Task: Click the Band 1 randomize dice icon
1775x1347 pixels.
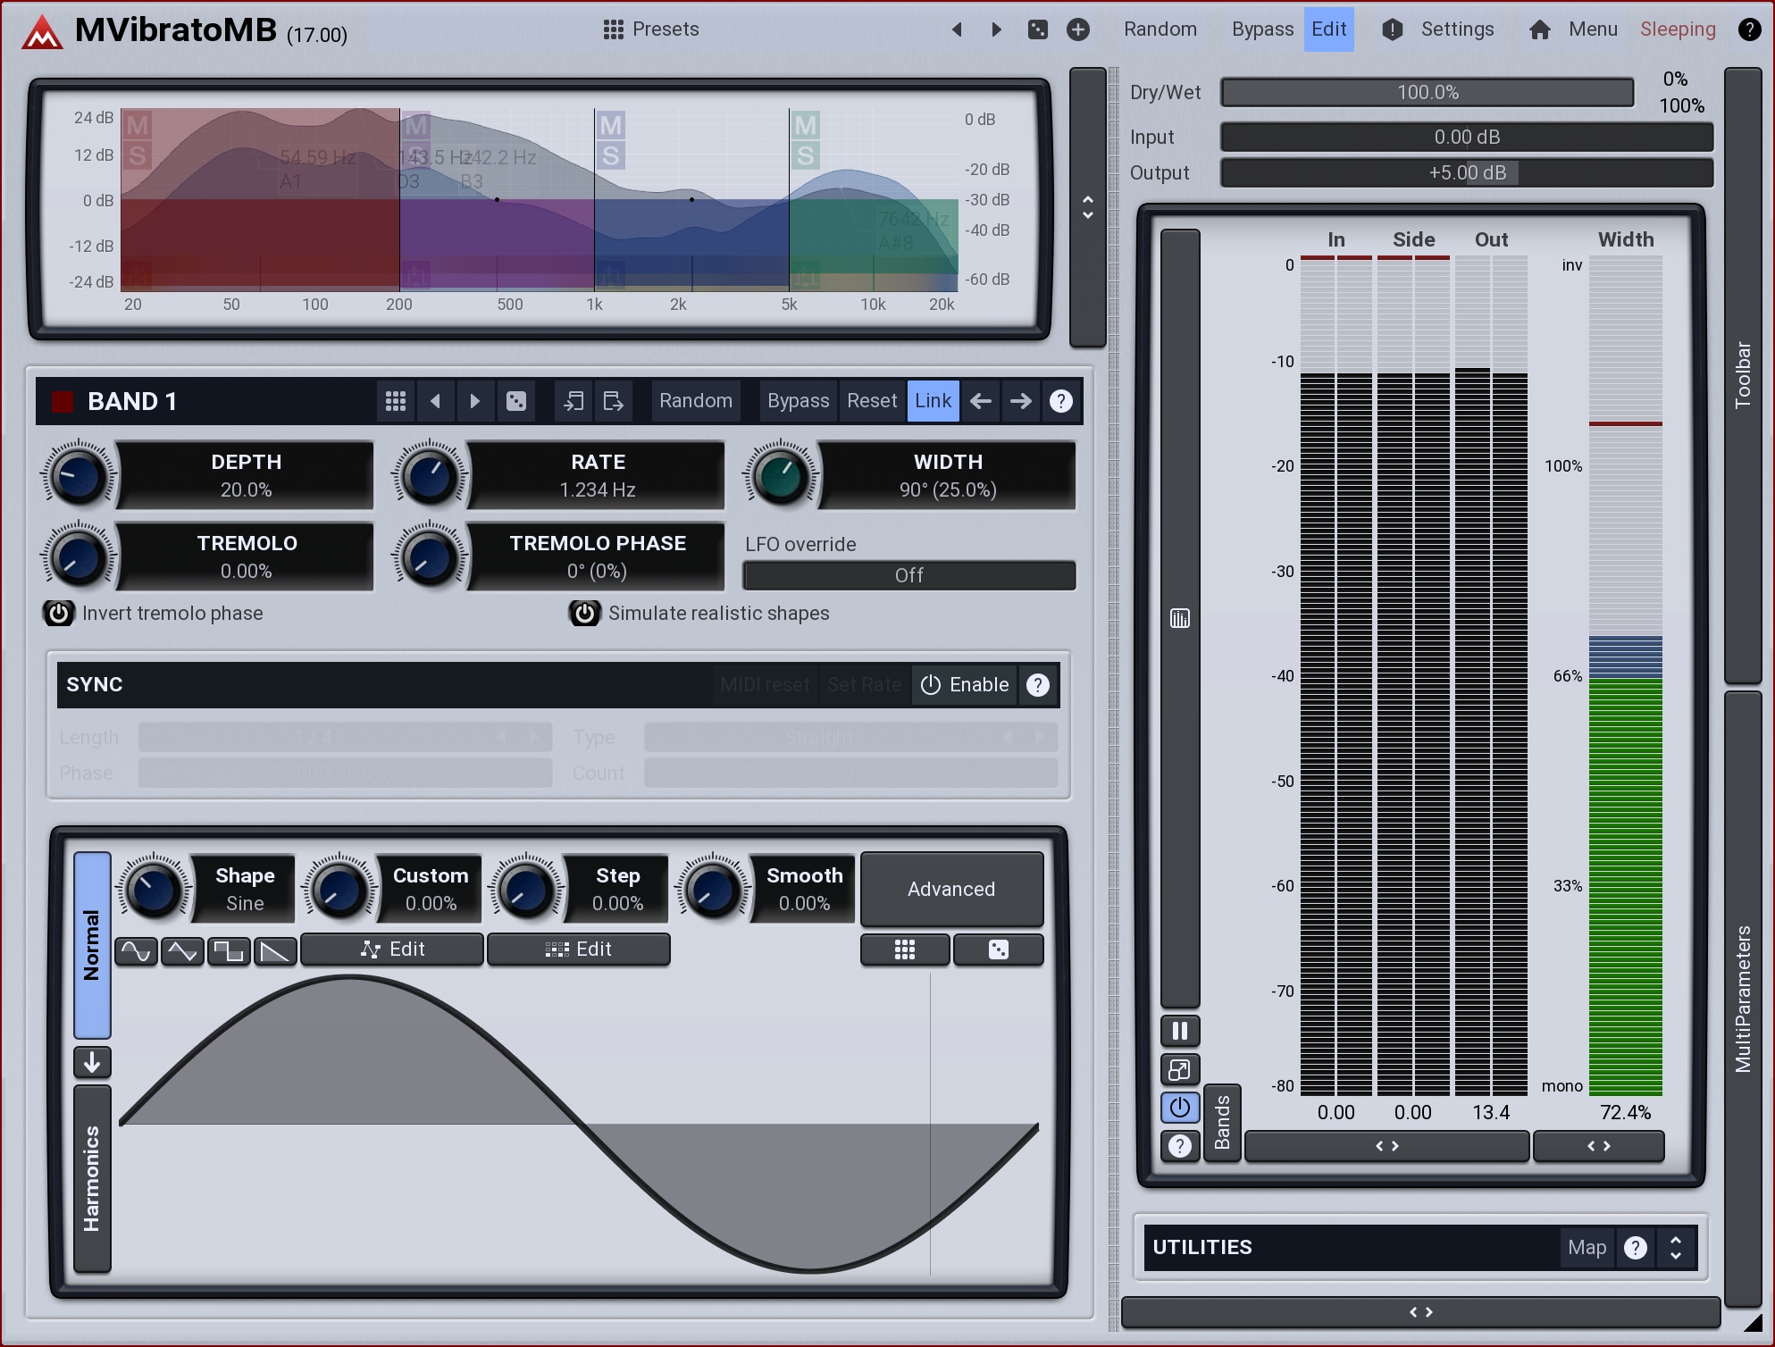Action: tap(516, 401)
